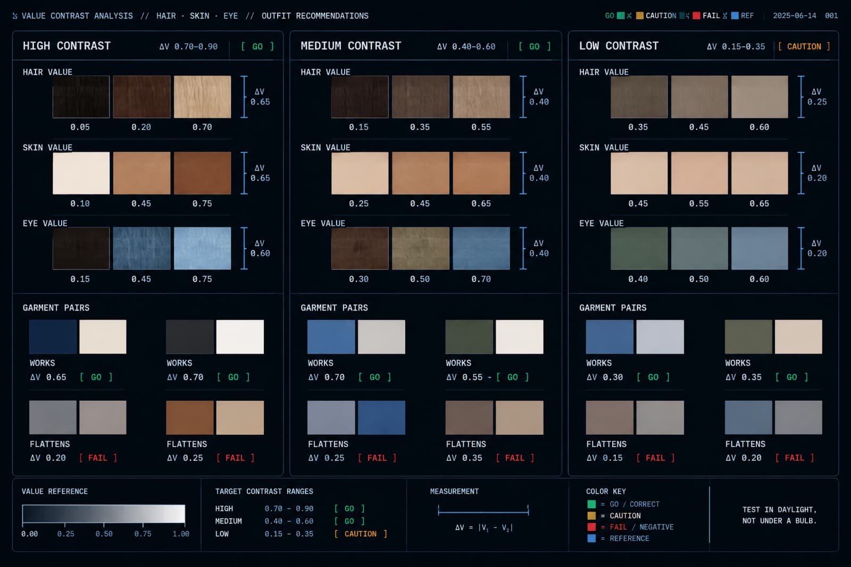The height and width of the screenshot is (567, 851).
Task: Click the 001 sheet number in header
Action: [831, 16]
